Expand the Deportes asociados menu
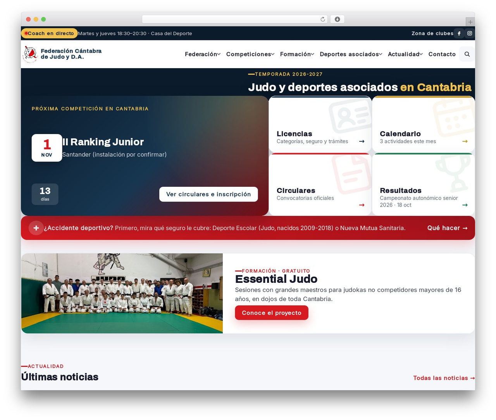Screen dimensions: 496x420 (x=351, y=54)
